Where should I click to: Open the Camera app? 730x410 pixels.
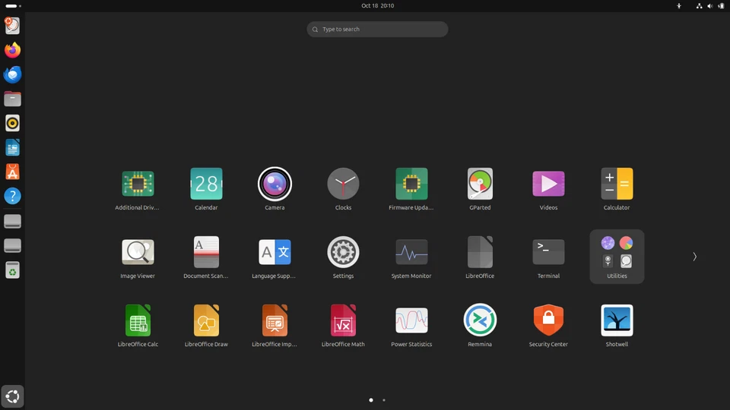pyautogui.click(x=275, y=184)
